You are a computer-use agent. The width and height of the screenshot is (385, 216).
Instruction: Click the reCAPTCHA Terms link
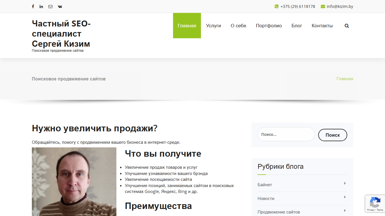pos(380,210)
